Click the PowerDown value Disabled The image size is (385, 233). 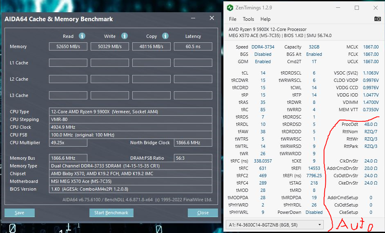point(314,212)
